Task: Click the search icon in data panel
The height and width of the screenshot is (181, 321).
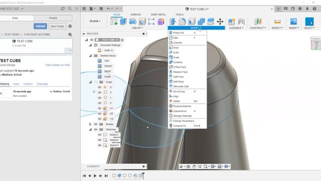Action: 70,9
